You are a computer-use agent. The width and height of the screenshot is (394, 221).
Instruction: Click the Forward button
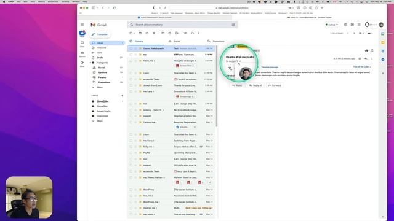point(275,85)
